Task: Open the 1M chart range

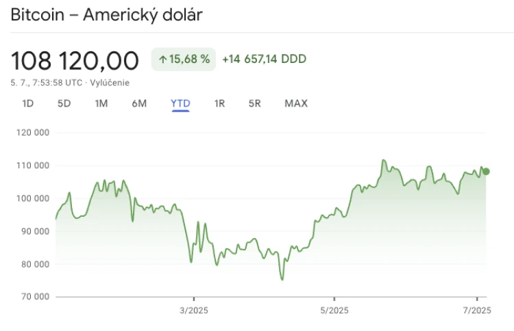Action: point(101,104)
